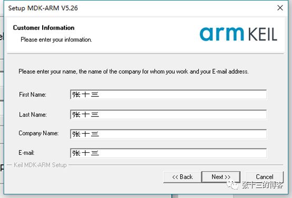Click the Last Name label
The width and height of the screenshot is (292, 198).
point(33,114)
